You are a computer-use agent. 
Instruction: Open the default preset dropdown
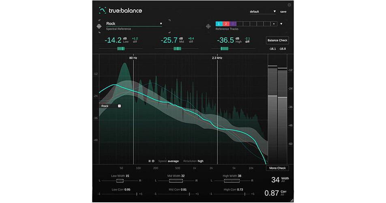pos(263,12)
